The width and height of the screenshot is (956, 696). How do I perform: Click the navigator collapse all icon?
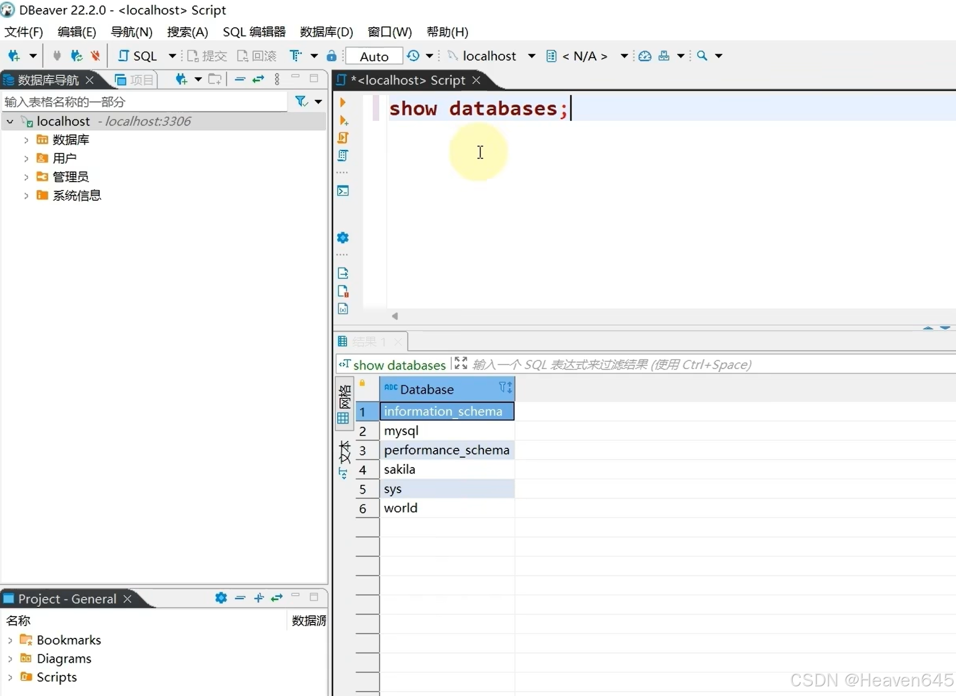coord(240,79)
